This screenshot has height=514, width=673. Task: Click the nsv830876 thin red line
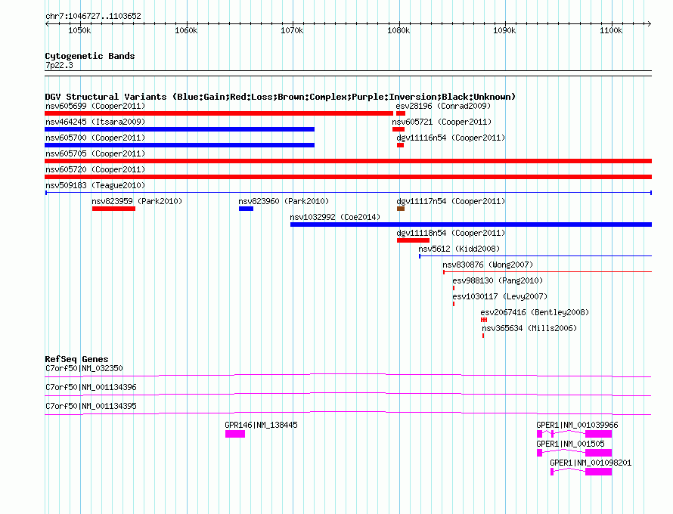[x=547, y=272]
